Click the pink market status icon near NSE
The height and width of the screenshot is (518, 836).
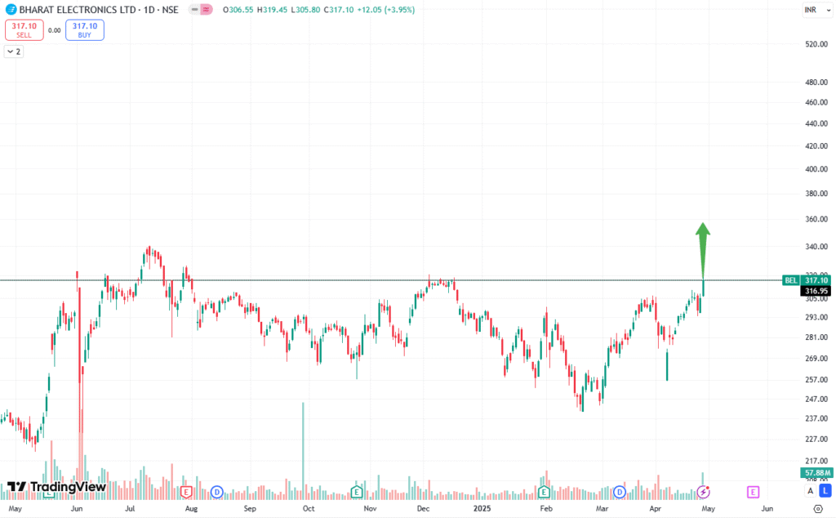[x=206, y=10]
